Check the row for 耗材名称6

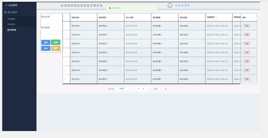tap(66, 70)
